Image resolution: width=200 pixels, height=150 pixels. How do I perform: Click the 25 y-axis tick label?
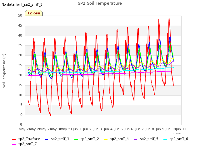tap(20, 65)
